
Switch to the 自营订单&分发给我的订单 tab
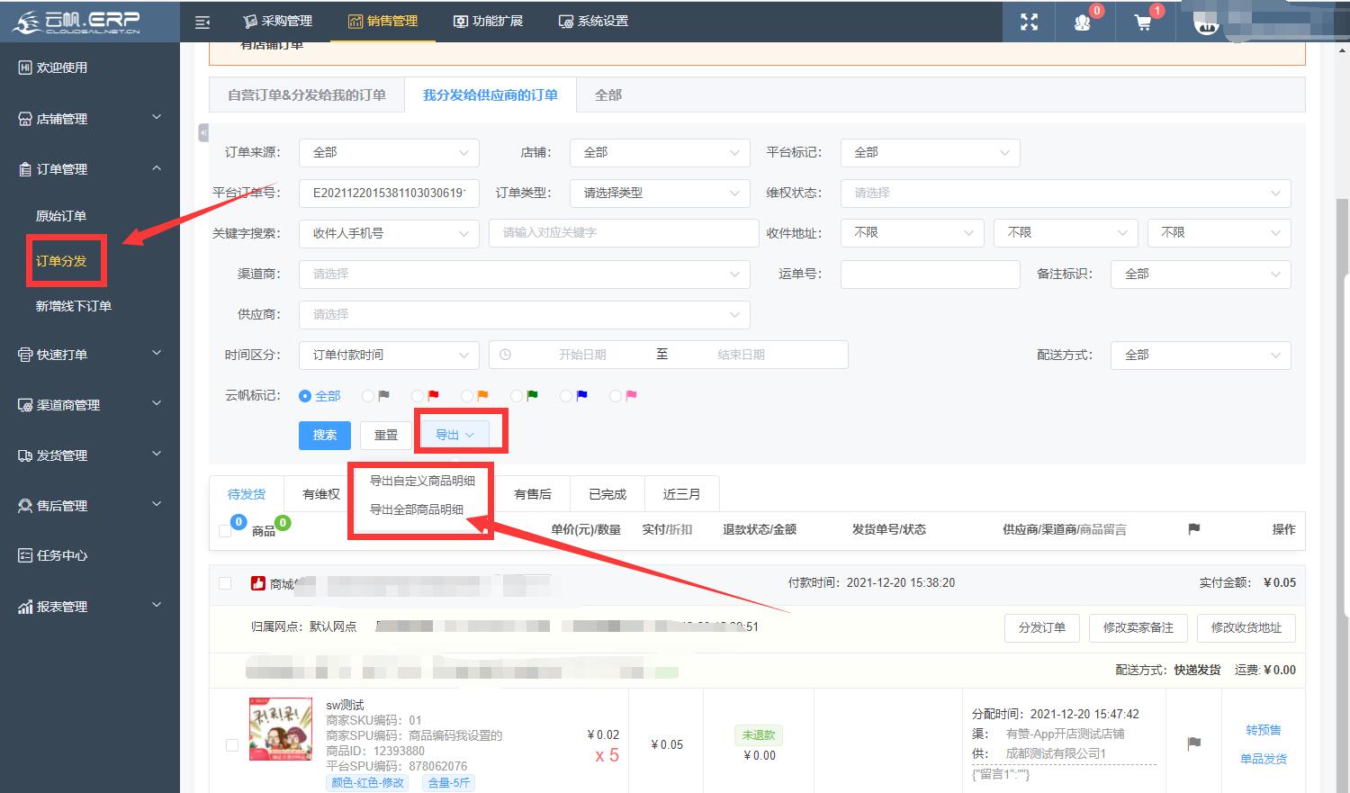[x=307, y=95]
